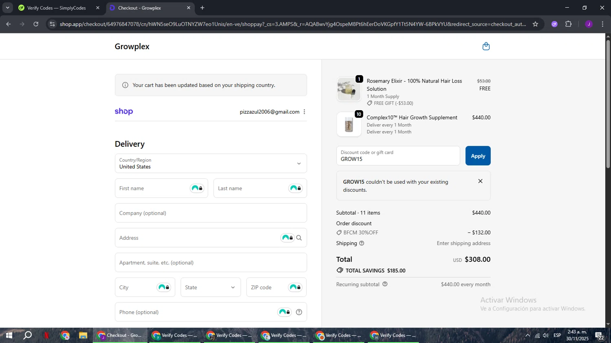Click the Shipping help question mark icon
Screen dimensions: 611x343
tap(362, 243)
